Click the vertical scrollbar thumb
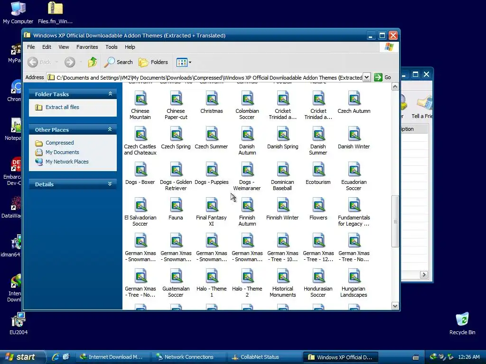The image size is (486, 364). [x=395, y=221]
